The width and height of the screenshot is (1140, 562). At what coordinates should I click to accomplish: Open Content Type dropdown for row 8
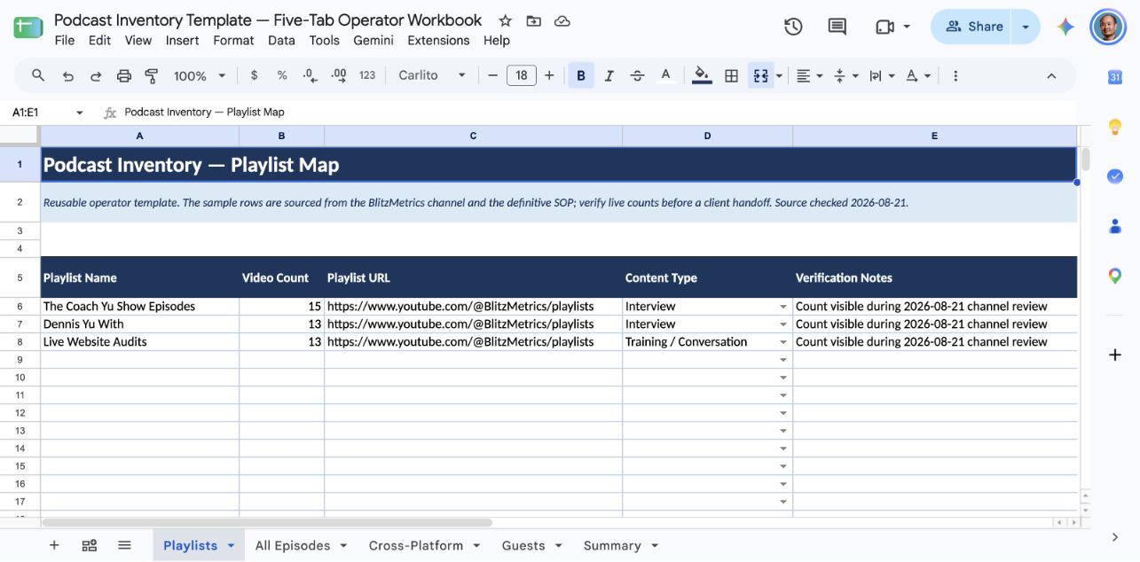tap(782, 342)
